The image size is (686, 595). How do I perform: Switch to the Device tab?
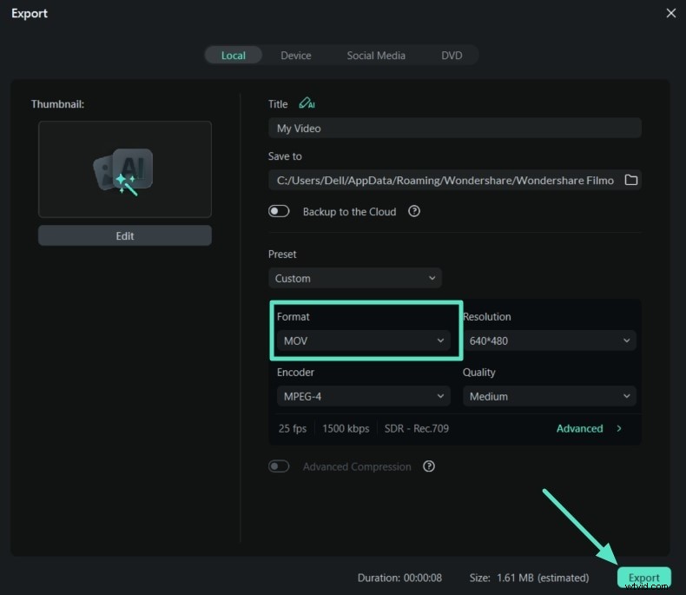click(295, 56)
